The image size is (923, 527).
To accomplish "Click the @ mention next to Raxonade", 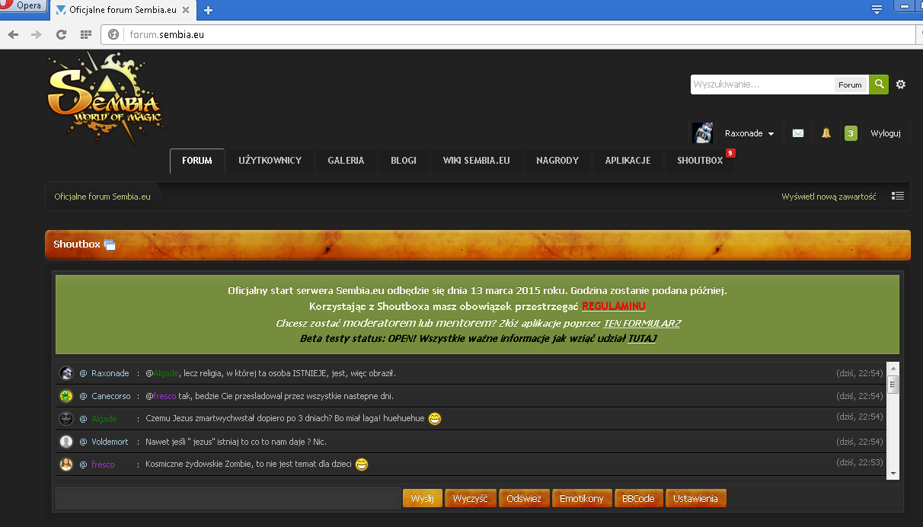I will tap(83, 373).
